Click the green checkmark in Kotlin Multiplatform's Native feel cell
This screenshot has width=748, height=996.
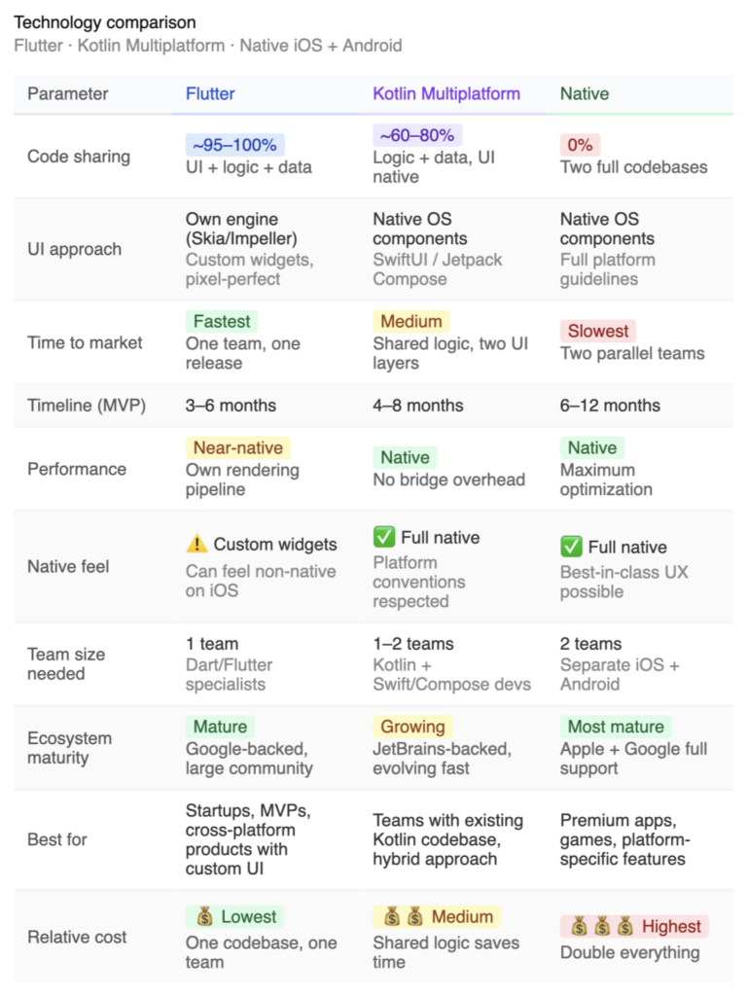pos(384,537)
